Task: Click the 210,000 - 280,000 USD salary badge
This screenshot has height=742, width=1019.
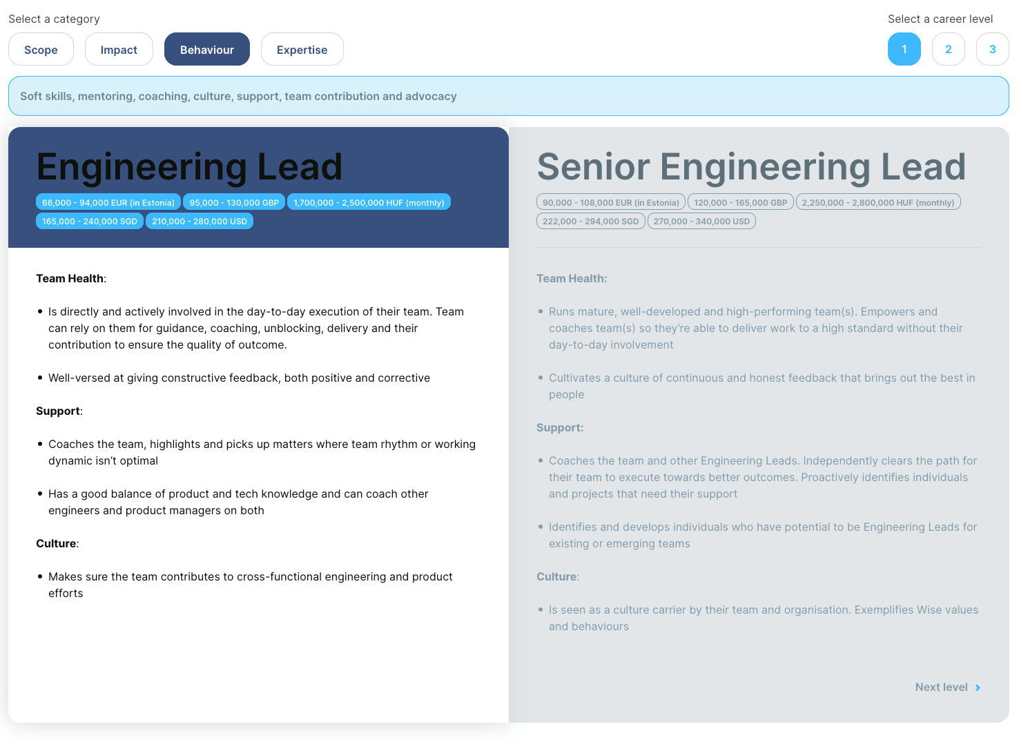Action: click(x=200, y=221)
